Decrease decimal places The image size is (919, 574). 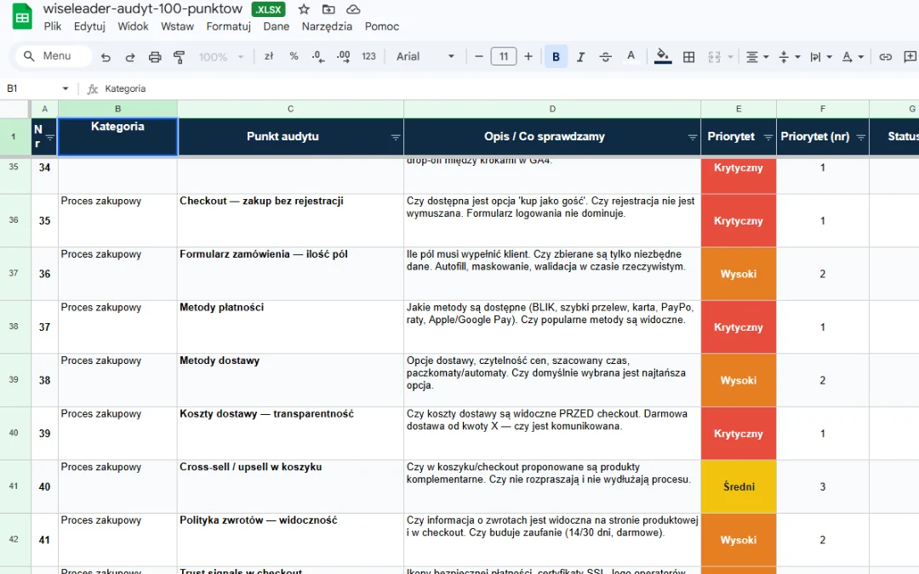click(x=318, y=56)
